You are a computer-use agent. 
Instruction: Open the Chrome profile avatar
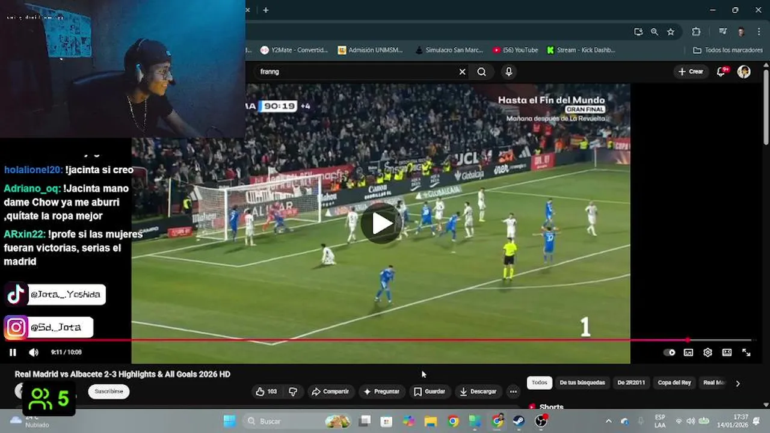click(741, 32)
